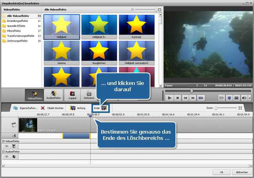The width and height of the screenshot is (254, 178).
Task: Expand the volume control arrow by the speaker
Action: tap(249, 98)
